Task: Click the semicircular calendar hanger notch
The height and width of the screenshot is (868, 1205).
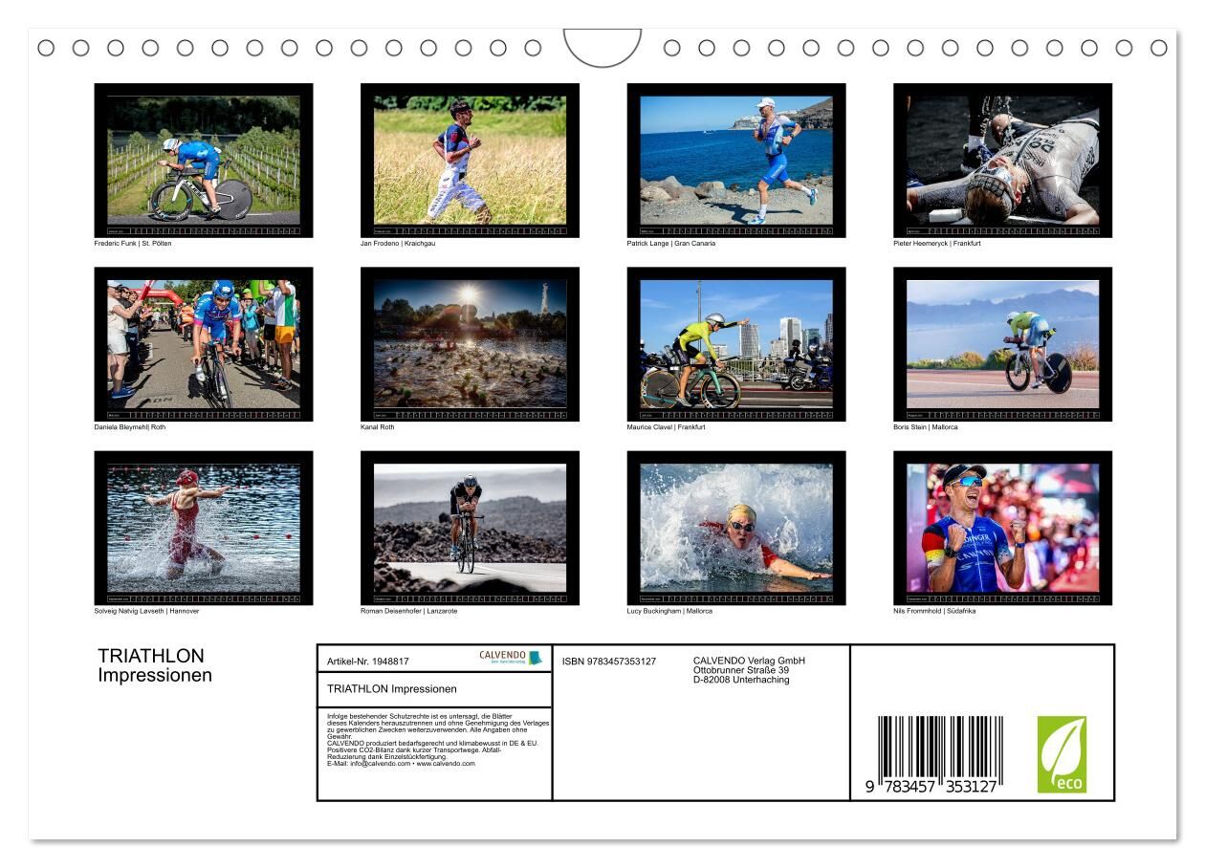Action: tap(602, 47)
